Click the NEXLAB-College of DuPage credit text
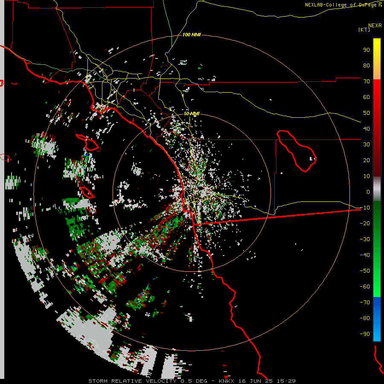The height and width of the screenshot is (384, 384). pos(341,5)
